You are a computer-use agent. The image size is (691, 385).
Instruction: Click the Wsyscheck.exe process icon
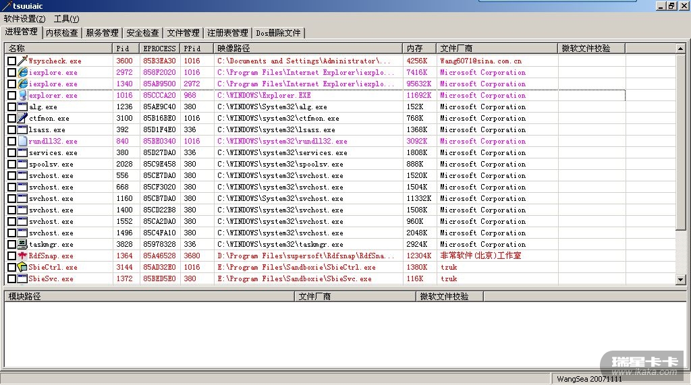coord(22,61)
